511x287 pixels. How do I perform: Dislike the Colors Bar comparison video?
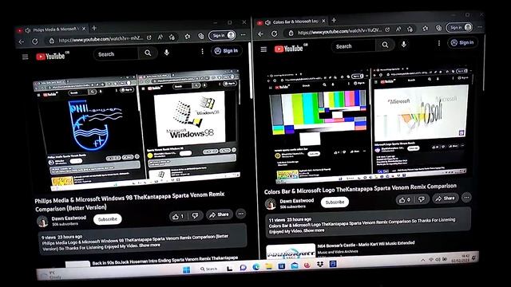[421, 199]
